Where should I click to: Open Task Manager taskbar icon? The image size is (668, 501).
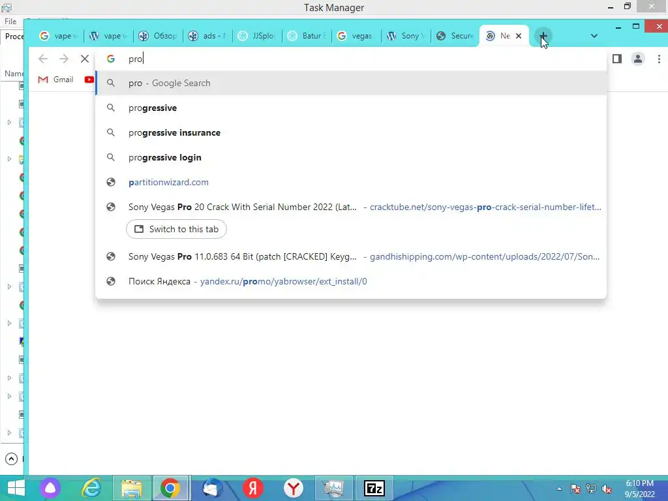(x=334, y=488)
